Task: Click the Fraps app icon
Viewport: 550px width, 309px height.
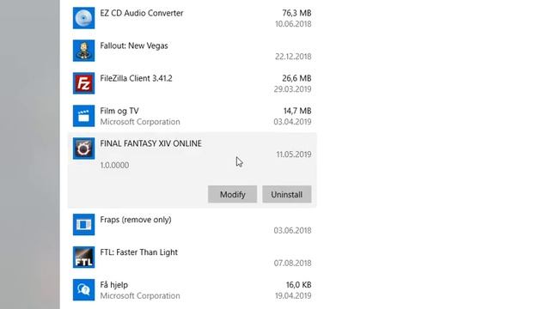Action: pos(83,224)
